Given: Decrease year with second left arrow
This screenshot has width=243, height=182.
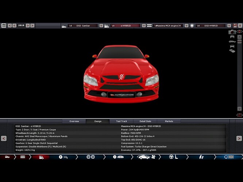Looking at the screenshot, I should click(x=14, y=25).
